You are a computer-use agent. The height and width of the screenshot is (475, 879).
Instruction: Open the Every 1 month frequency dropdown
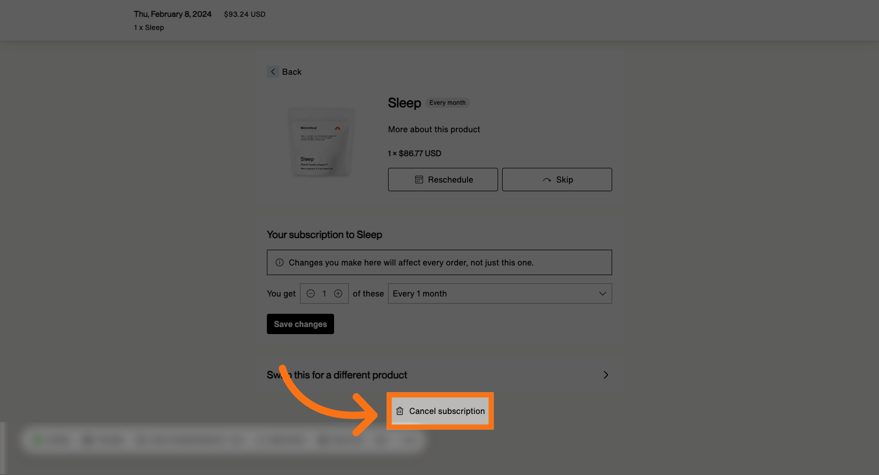(500, 293)
